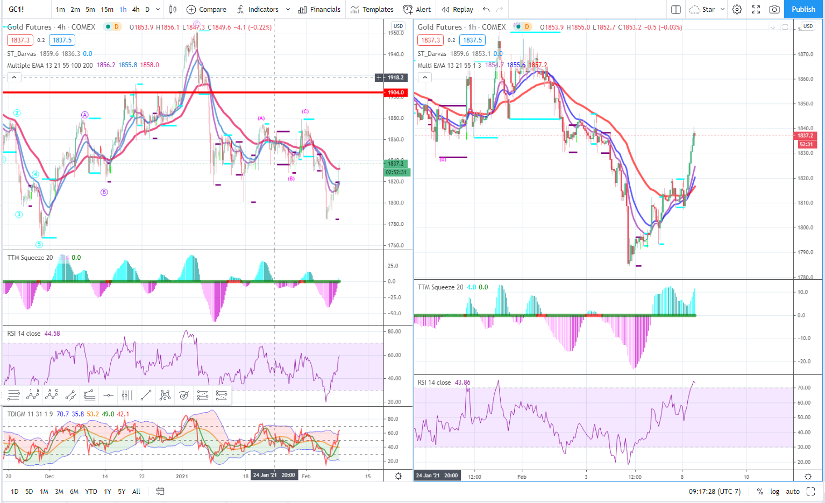Toggle percent scale mode

pyautogui.click(x=760, y=491)
